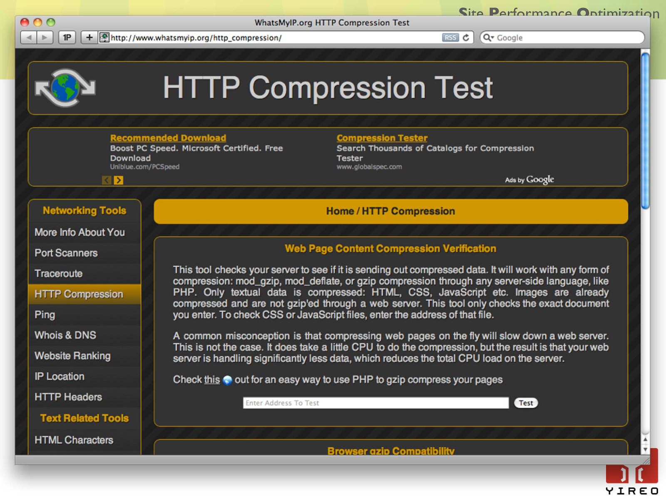The width and height of the screenshot is (666, 499).
Task: Show next ad with the right arrow
Action: 119,180
